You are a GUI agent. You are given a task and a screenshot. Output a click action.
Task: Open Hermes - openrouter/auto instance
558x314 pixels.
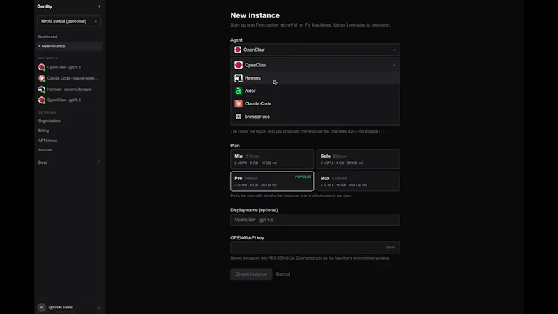click(69, 89)
